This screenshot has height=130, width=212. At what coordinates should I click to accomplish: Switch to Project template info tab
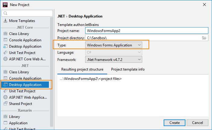[128, 69]
